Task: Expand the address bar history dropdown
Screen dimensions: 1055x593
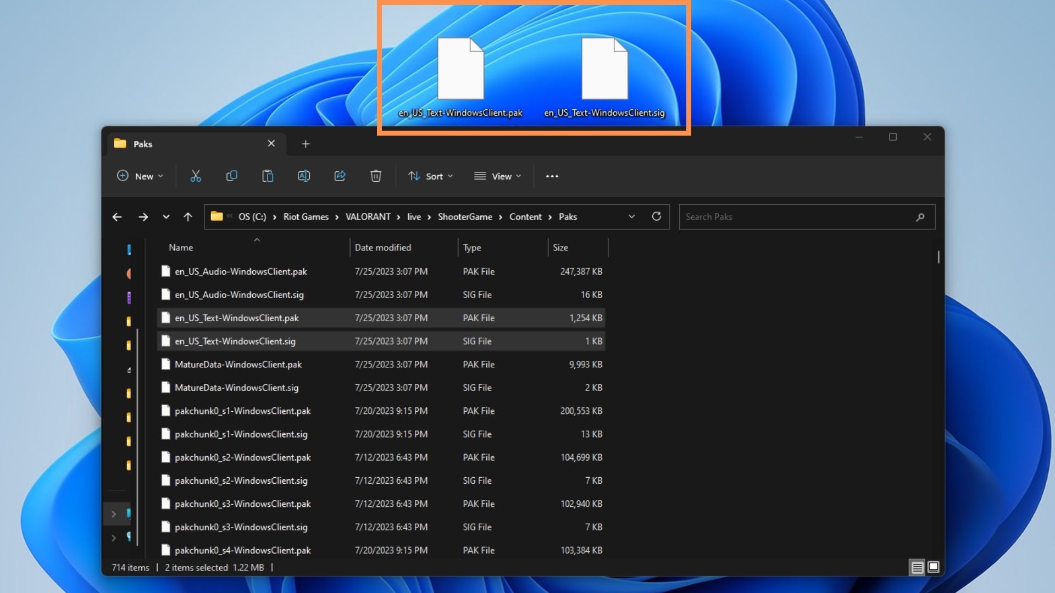Action: click(632, 216)
